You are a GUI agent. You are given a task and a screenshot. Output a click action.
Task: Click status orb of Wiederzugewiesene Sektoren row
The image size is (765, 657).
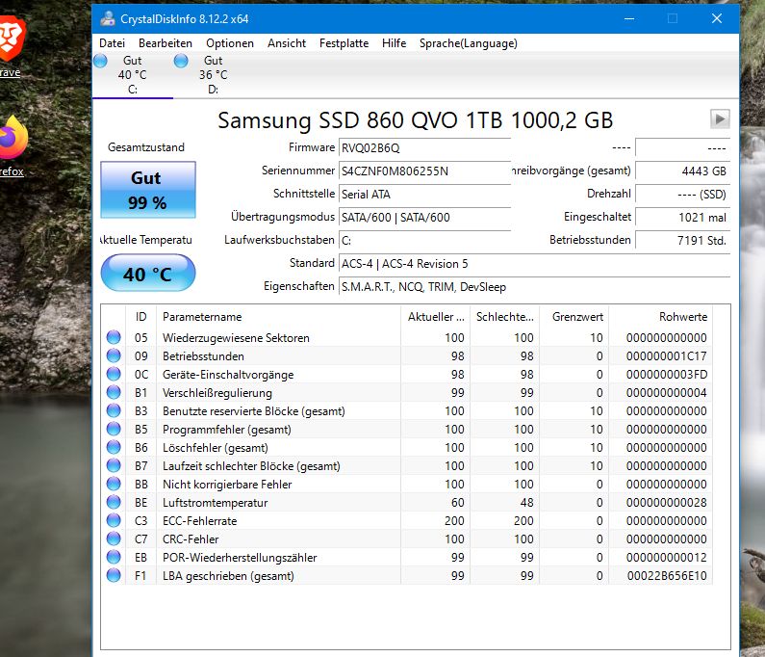(114, 337)
